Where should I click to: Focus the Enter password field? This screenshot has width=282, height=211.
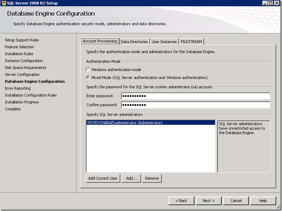coord(196,96)
